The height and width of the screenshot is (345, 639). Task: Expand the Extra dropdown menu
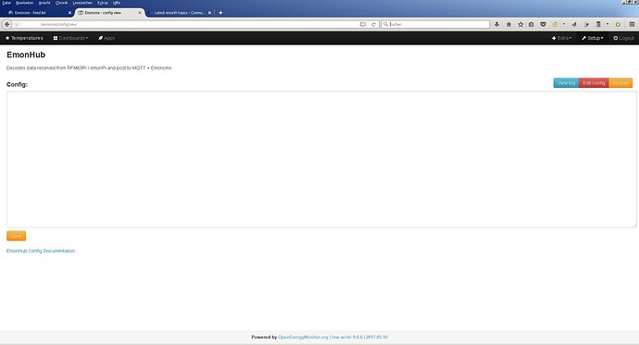click(x=561, y=38)
